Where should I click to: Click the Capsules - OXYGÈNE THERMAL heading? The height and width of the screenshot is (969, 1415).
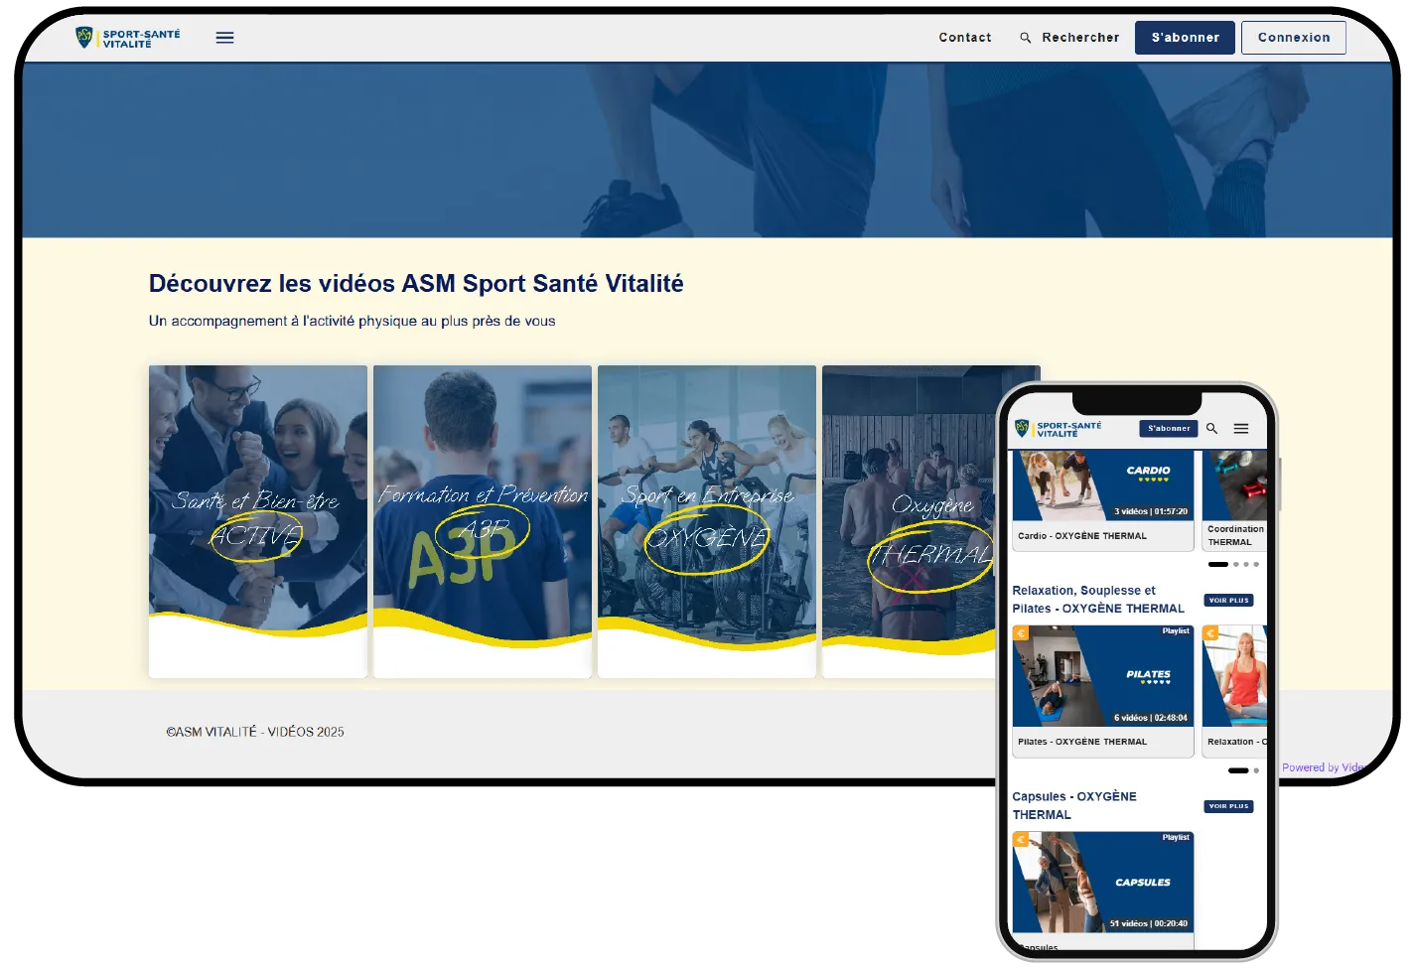point(1074,806)
